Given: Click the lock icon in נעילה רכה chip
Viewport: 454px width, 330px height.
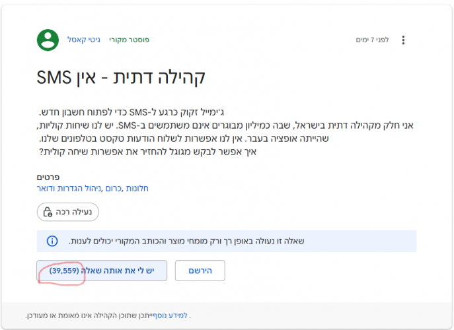Looking at the screenshot, I should click(47, 212).
